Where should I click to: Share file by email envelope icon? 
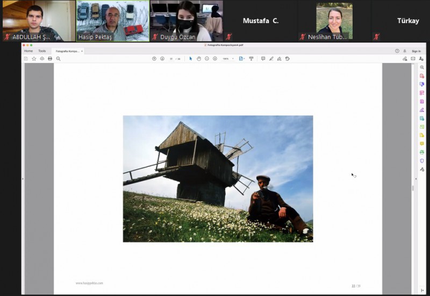(413, 59)
